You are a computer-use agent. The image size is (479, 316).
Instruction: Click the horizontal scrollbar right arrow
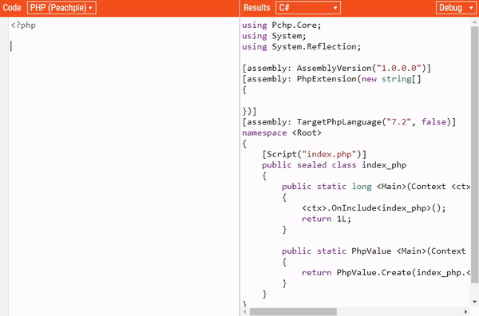tap(466, 312)
